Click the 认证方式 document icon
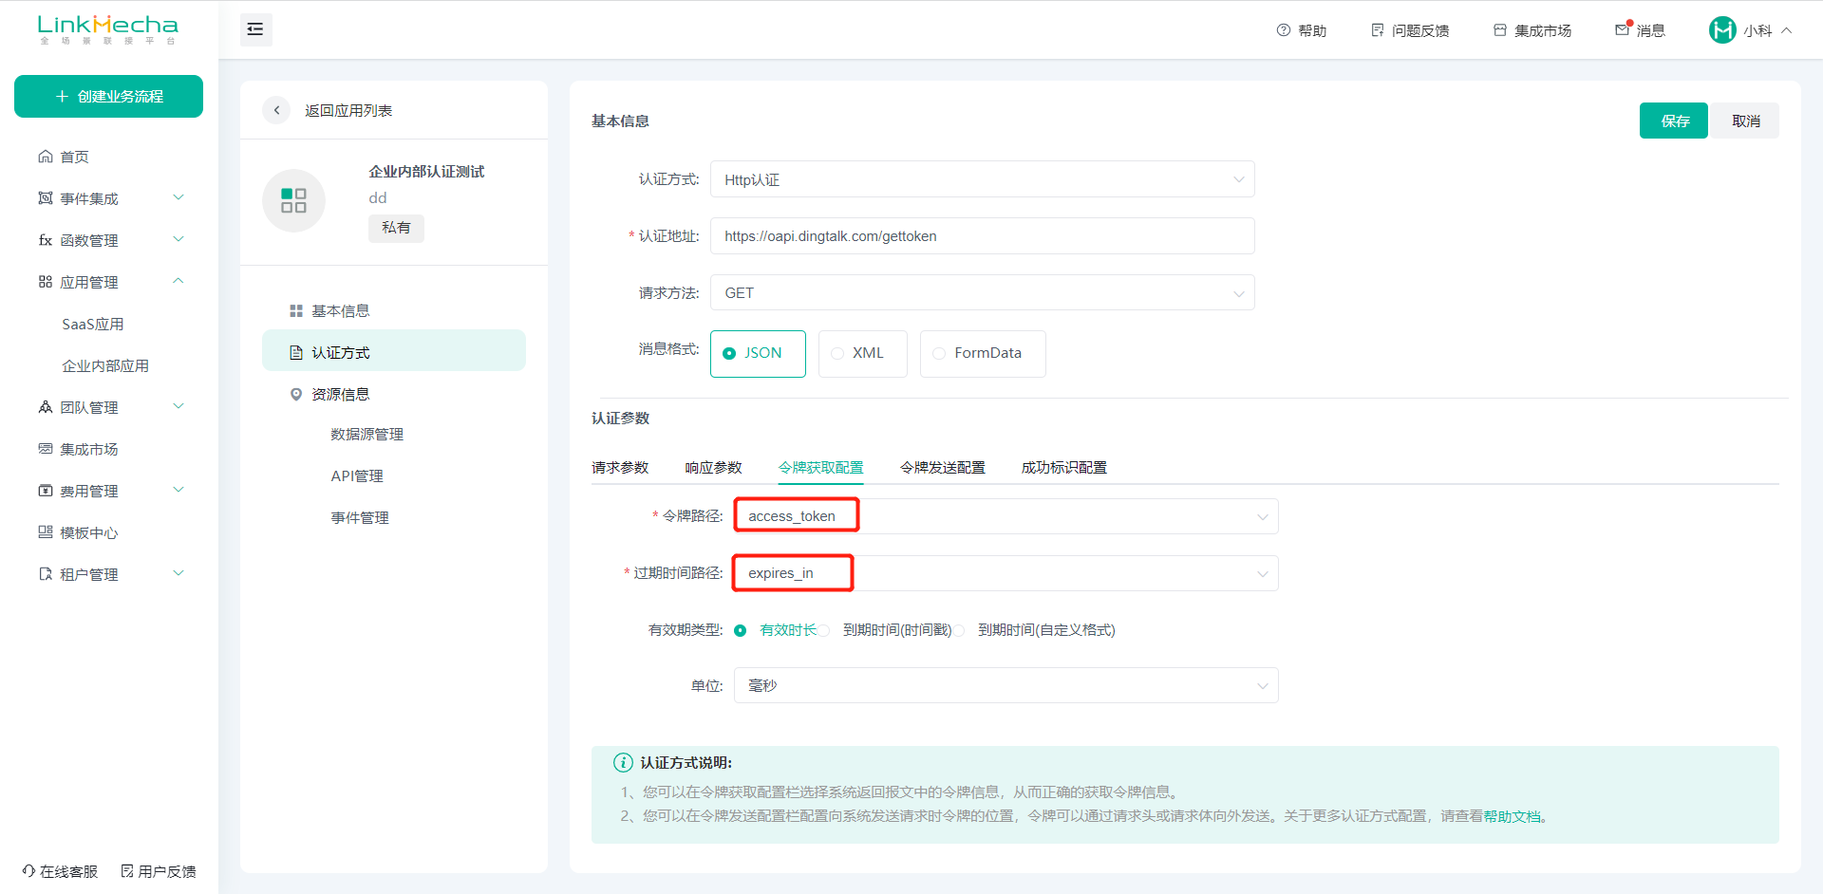The height and width of the screenshot is (894, 1823). tap(296, 353)
